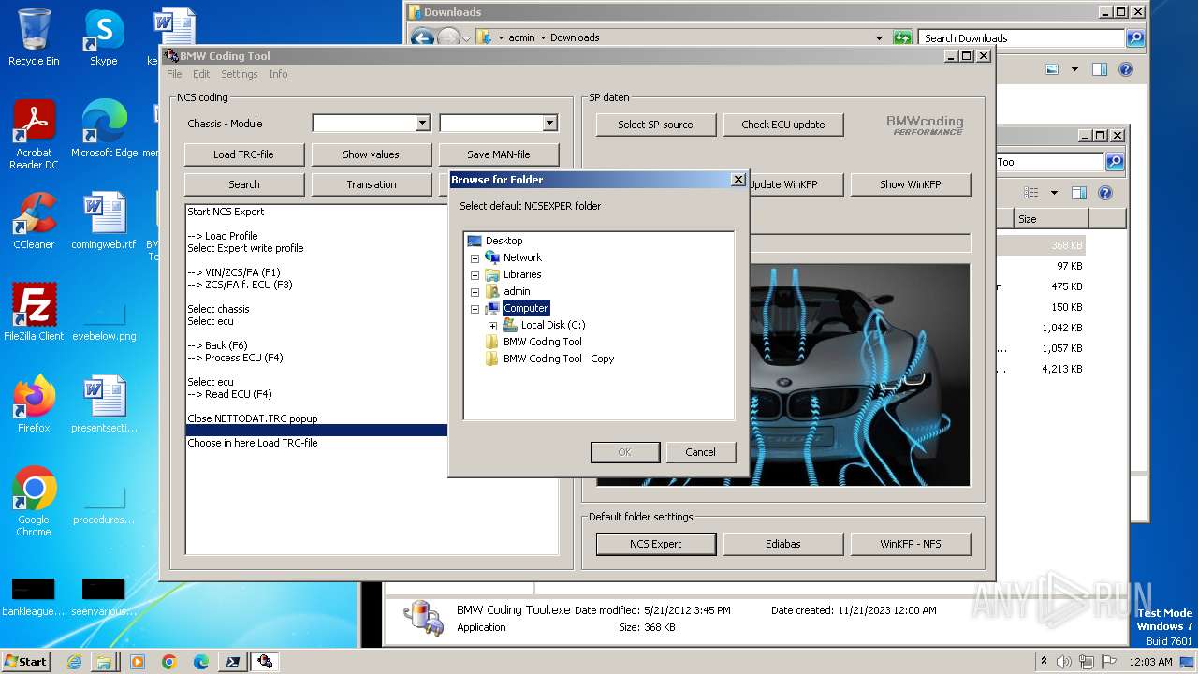1198x674 pixels.
Task: Collapse the Computer tree node
Action: tap(475, 309)
